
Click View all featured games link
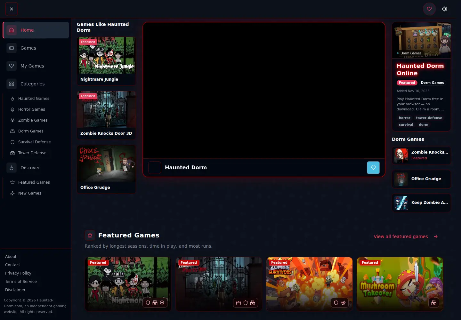[x=401, y=236]
